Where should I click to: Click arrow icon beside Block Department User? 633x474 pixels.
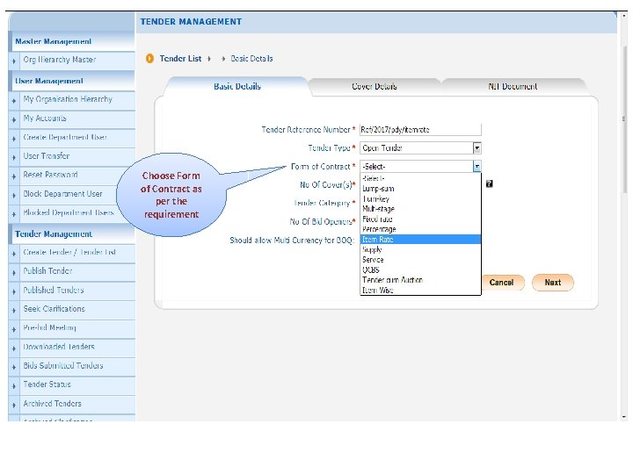click(x=14, y=196)
